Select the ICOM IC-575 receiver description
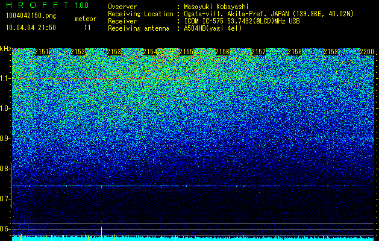 coord(242,21)
